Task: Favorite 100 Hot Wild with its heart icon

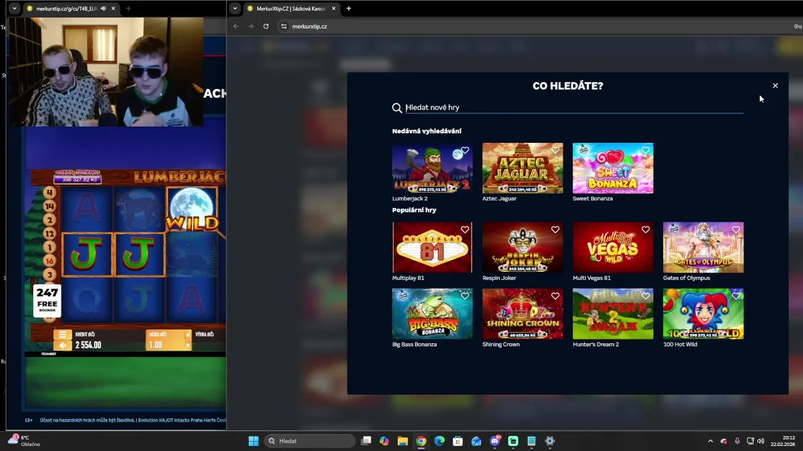Action: (736, 296)
